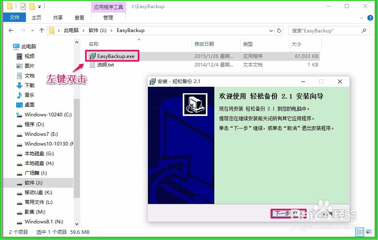Switch to large icons view via status bar icon
The image size is (378, 240).
point(369,231)
